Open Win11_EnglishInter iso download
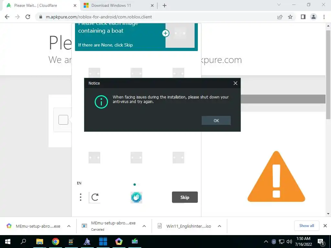The height and width of the screenshot is (248, 331). [185, 226]
